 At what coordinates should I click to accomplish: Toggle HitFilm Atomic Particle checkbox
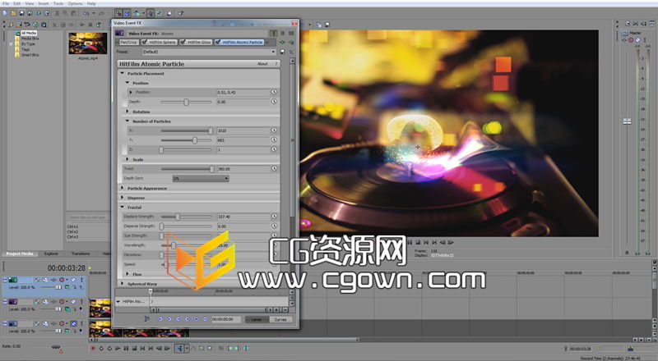tap(218, 43)
